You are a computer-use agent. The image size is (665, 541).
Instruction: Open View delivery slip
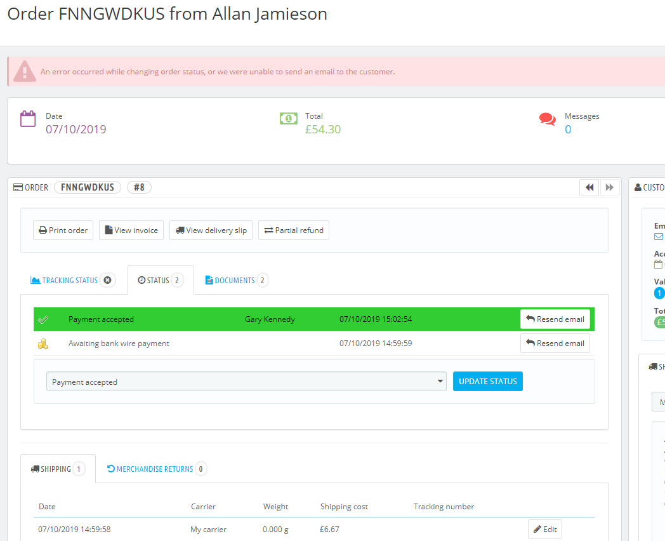pos(211,230)
